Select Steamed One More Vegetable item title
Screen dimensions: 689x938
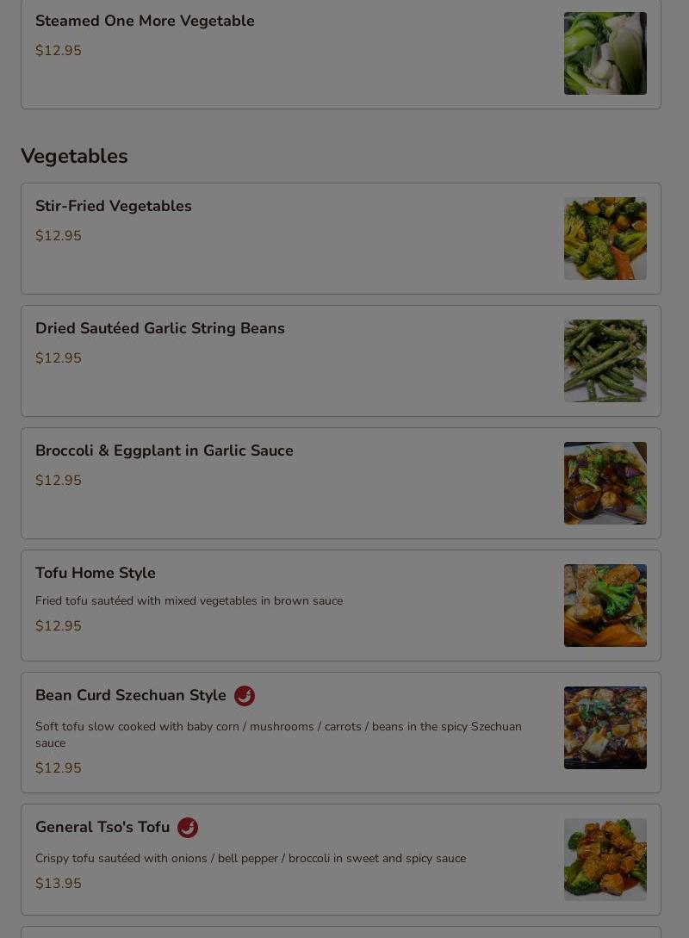coord(145,21)
